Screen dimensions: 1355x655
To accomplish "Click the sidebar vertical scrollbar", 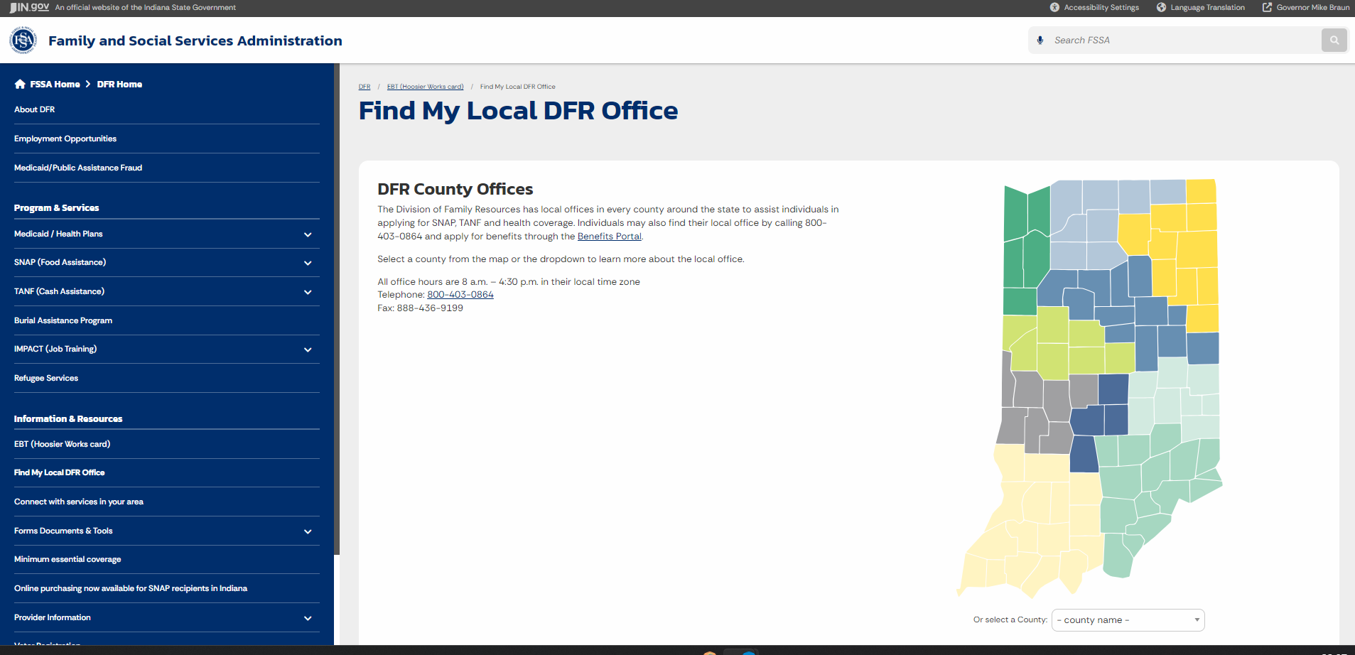I will 337,309.
